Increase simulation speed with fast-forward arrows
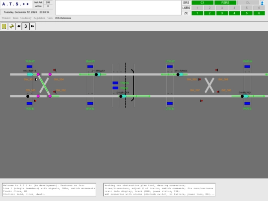 (32, 26)
